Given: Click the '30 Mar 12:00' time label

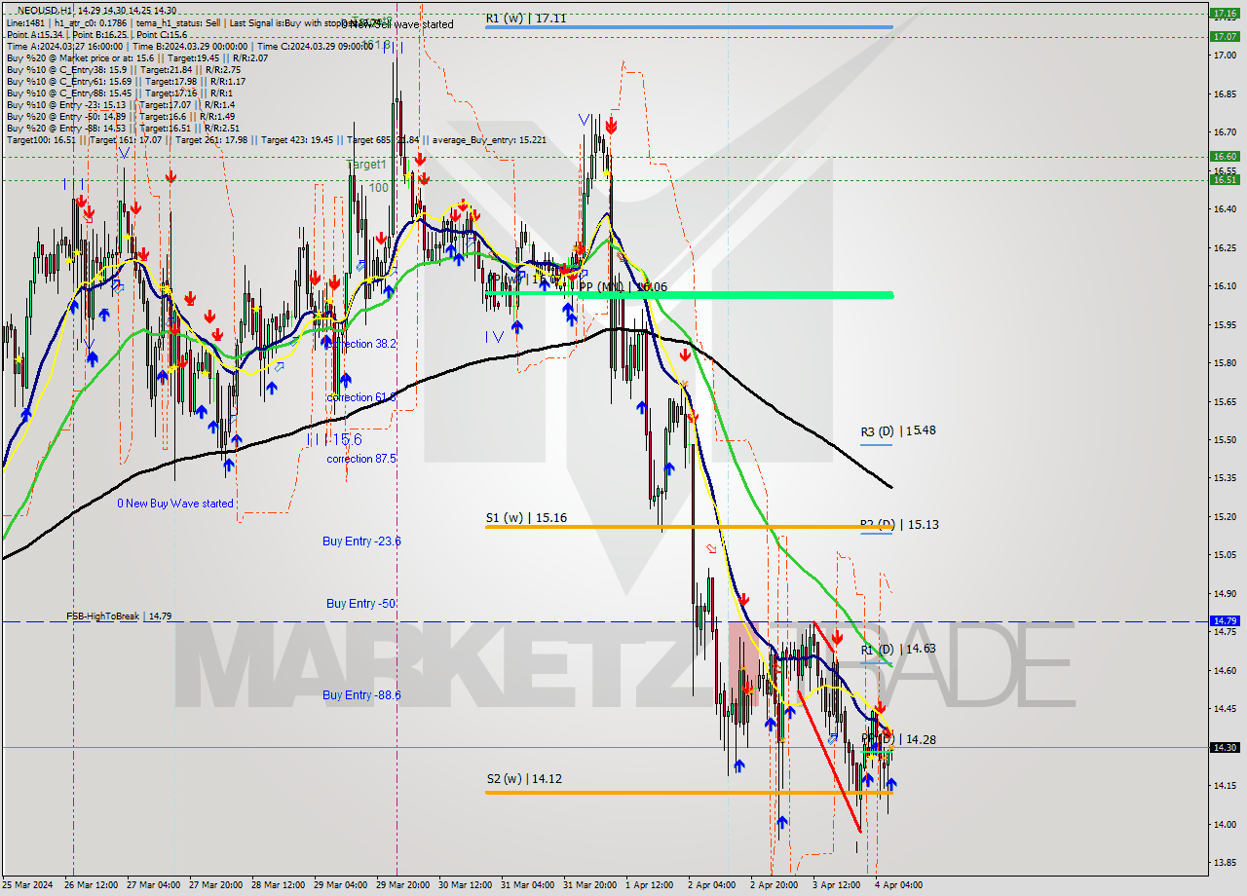Looking at the screenshot, I should click(x=467, y=885).
